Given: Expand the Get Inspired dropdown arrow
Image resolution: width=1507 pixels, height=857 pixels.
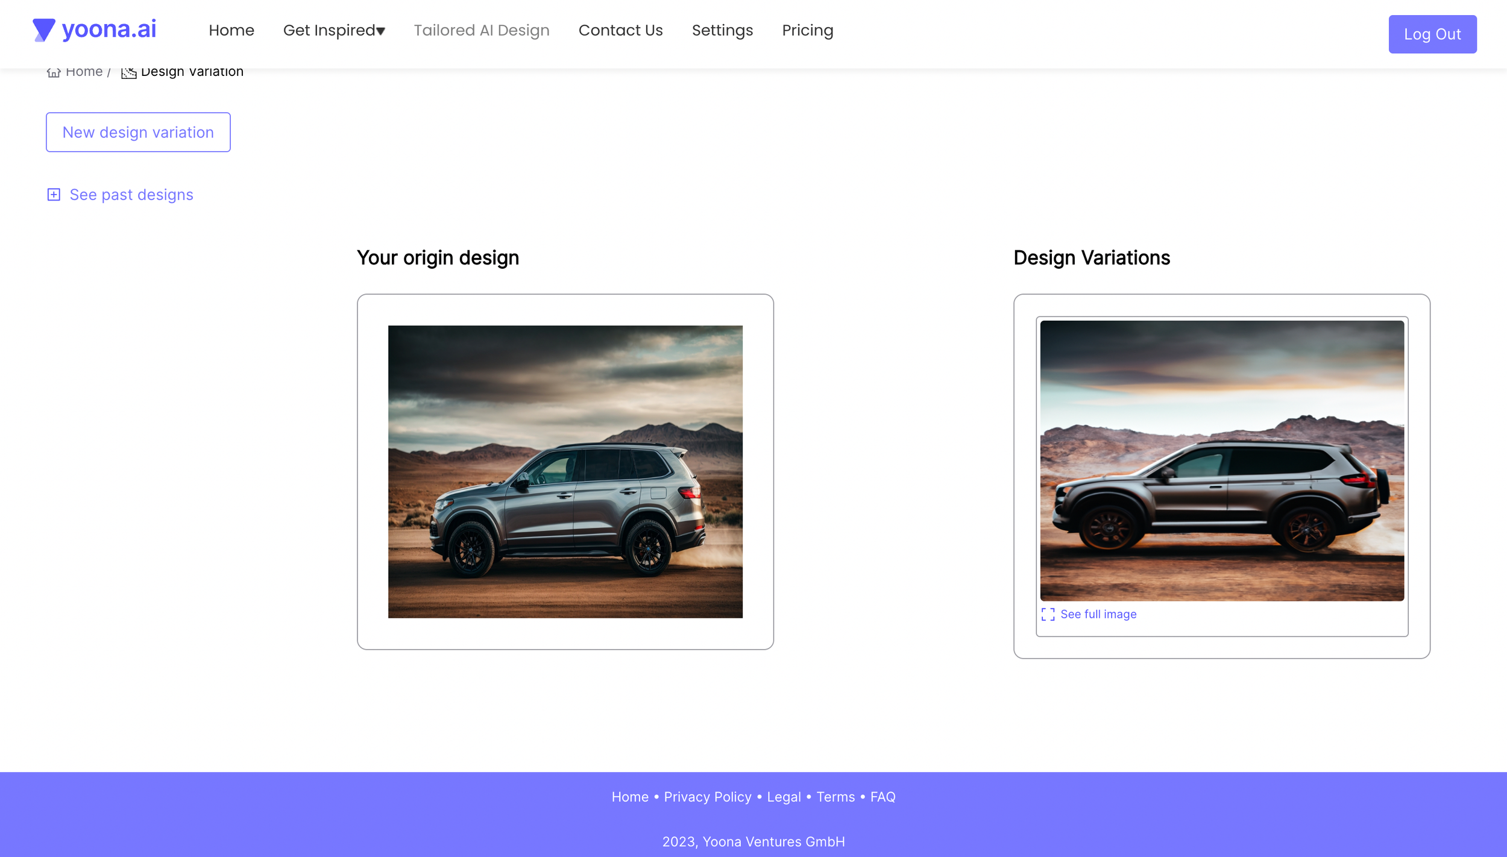Looking at the screenshot, I should pyautogui.click(x=380, y=31).
